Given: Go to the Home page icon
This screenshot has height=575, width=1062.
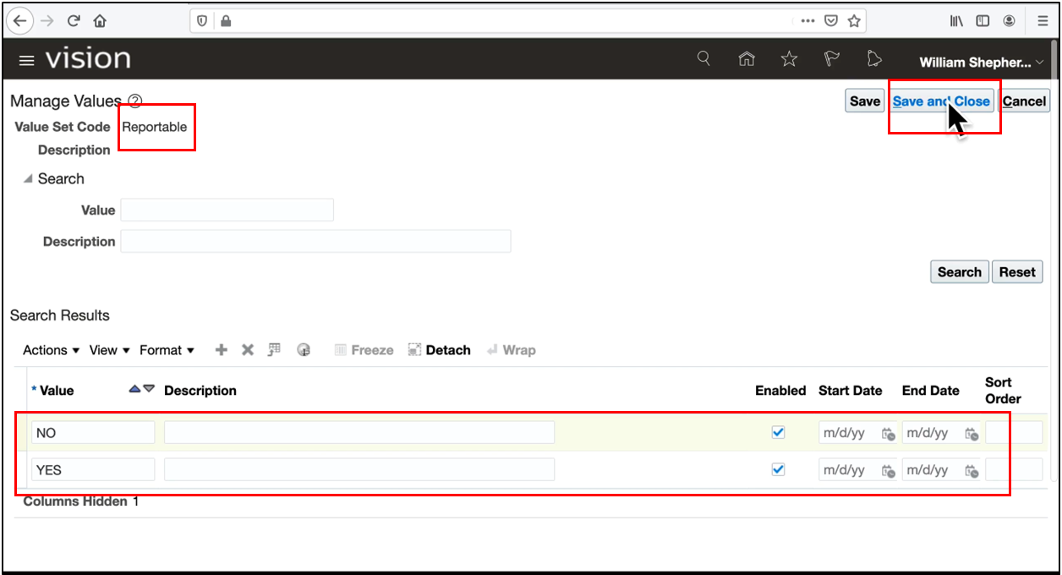Looking at the screenshot, I should [747, 58].
